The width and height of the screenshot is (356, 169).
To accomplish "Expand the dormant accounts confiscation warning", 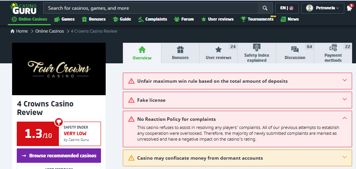I will 344,157.
